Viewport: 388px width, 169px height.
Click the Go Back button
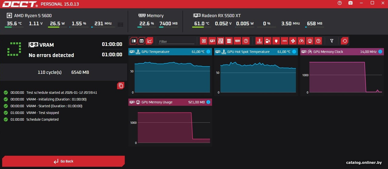tap(63, 161)
